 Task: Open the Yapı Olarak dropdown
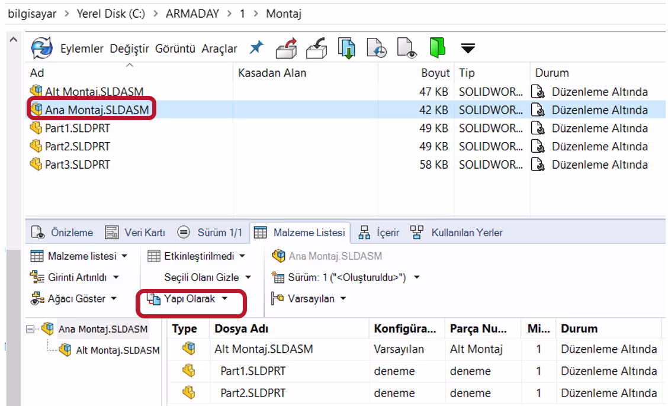188,298
